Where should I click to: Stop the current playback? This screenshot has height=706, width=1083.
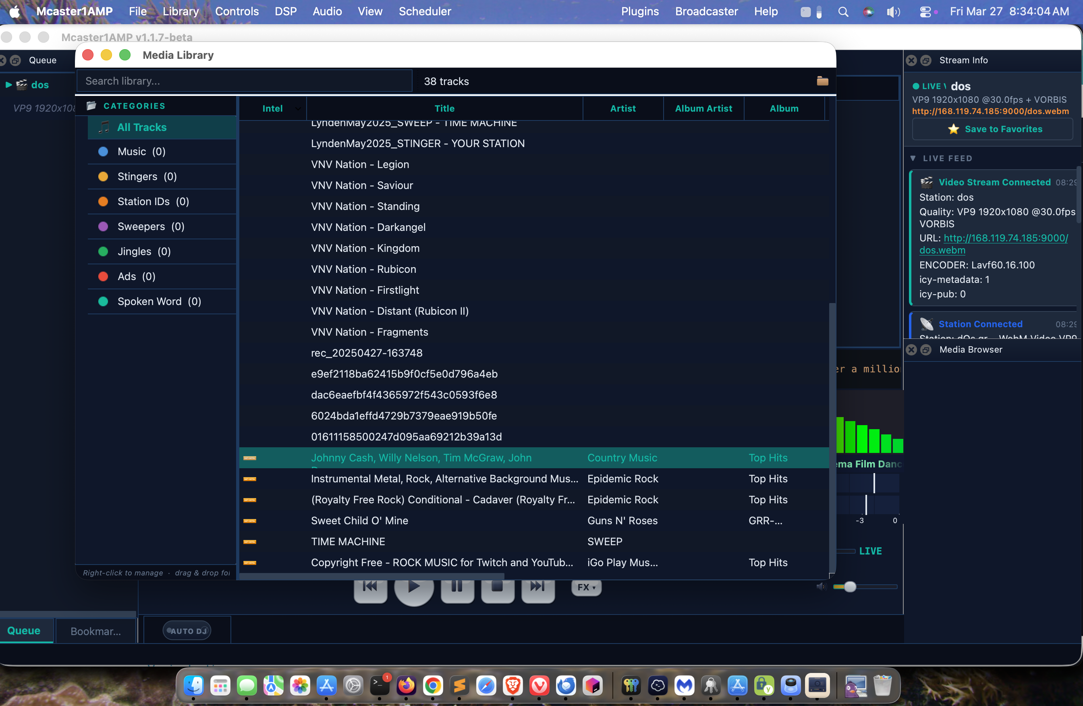click(497, 587)
